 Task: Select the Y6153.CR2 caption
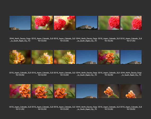(x=64, y=108)
